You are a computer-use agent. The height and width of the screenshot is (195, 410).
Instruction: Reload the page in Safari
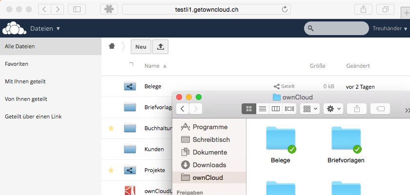[x=285, y=10]
